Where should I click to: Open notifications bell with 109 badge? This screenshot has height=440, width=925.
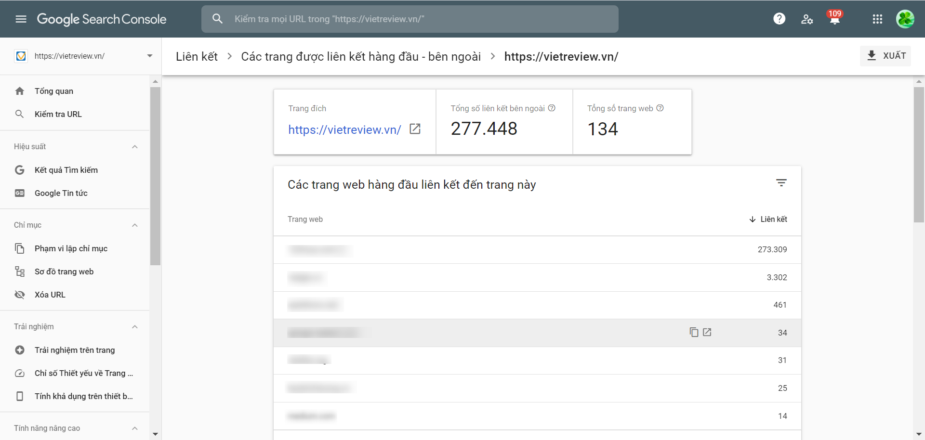pyautogui.click(x=834, y=18)
